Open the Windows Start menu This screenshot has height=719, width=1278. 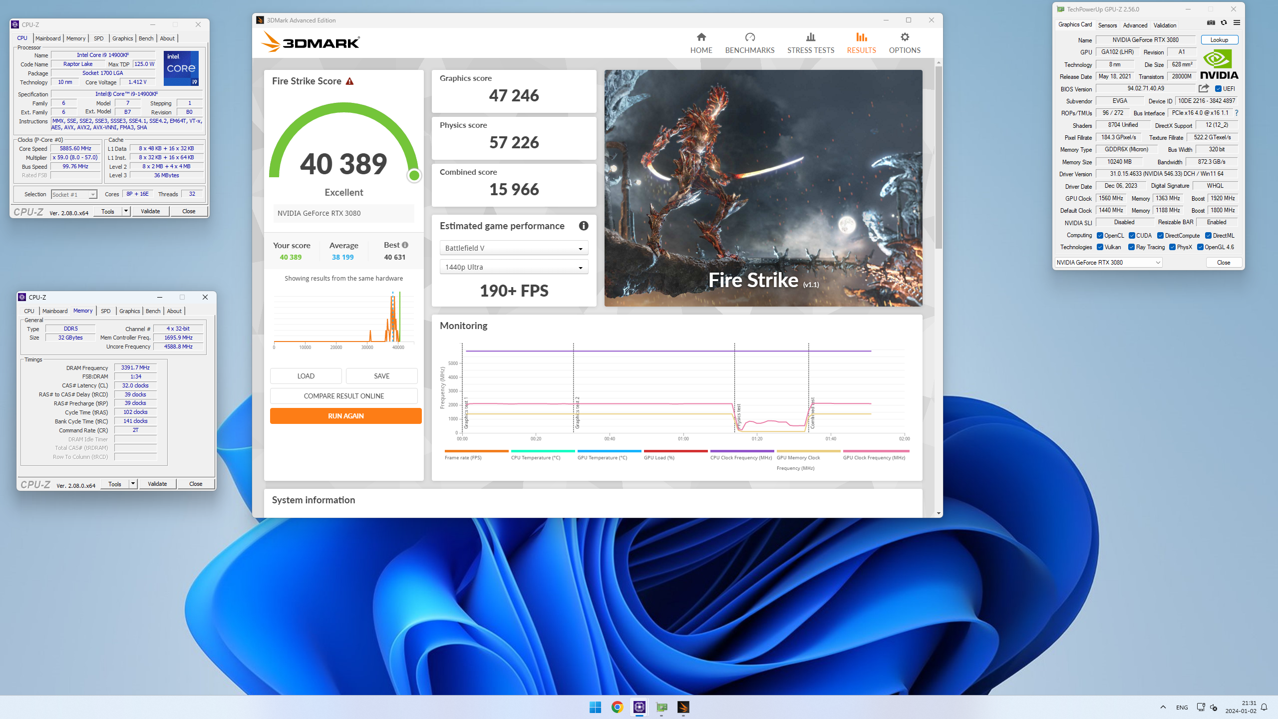595,707
